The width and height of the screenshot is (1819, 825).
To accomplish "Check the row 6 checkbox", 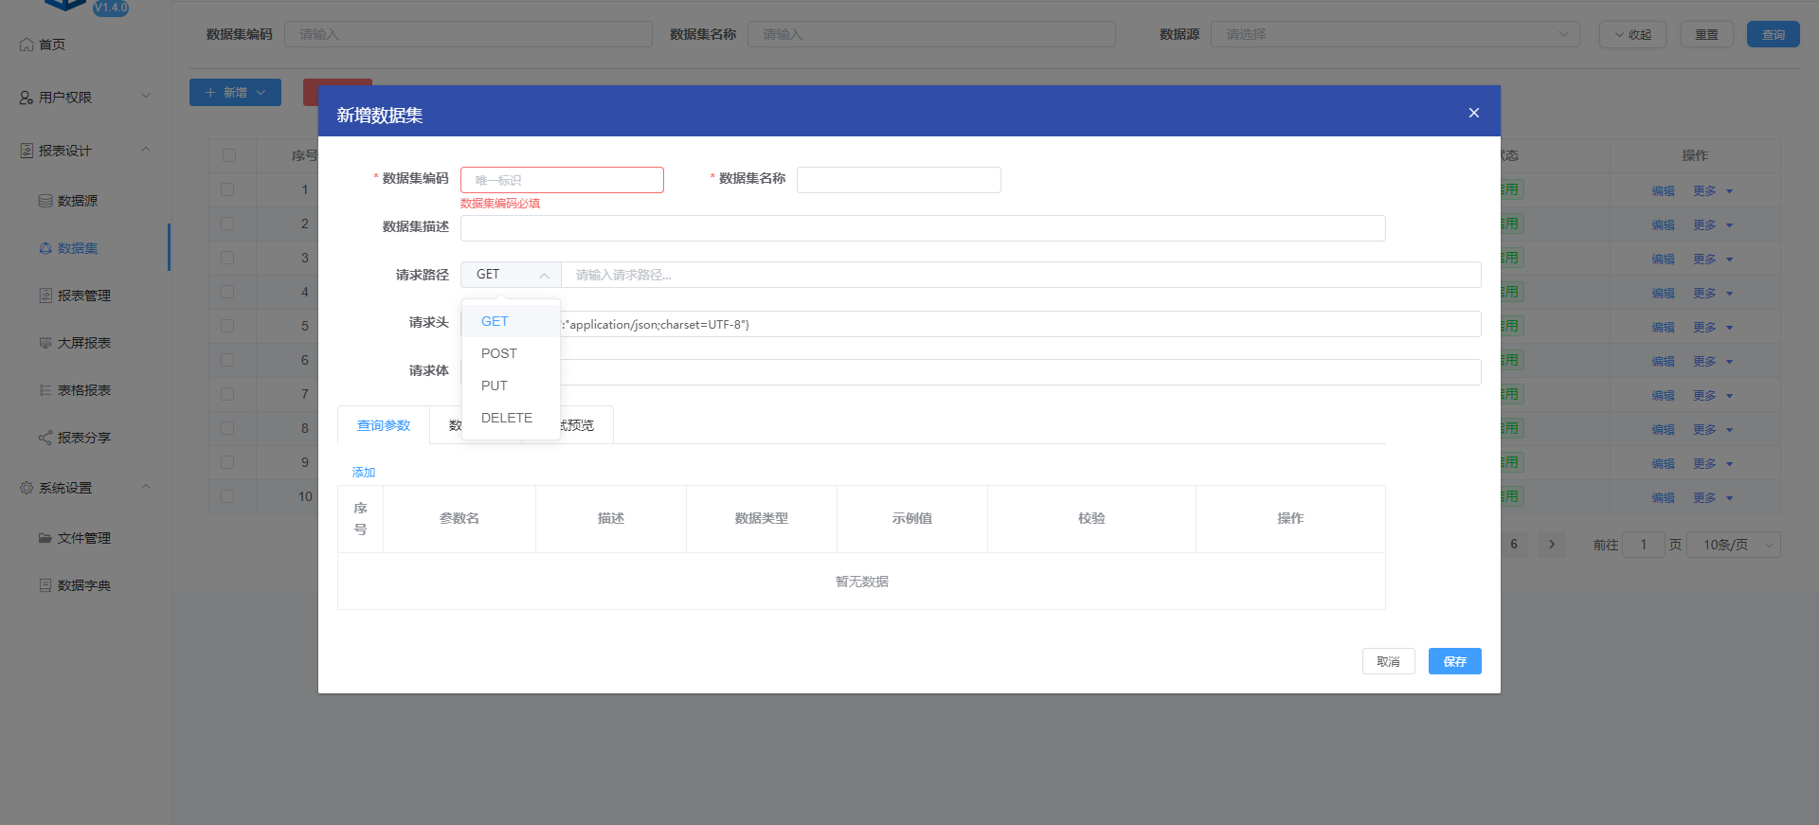I will [227, 360].
